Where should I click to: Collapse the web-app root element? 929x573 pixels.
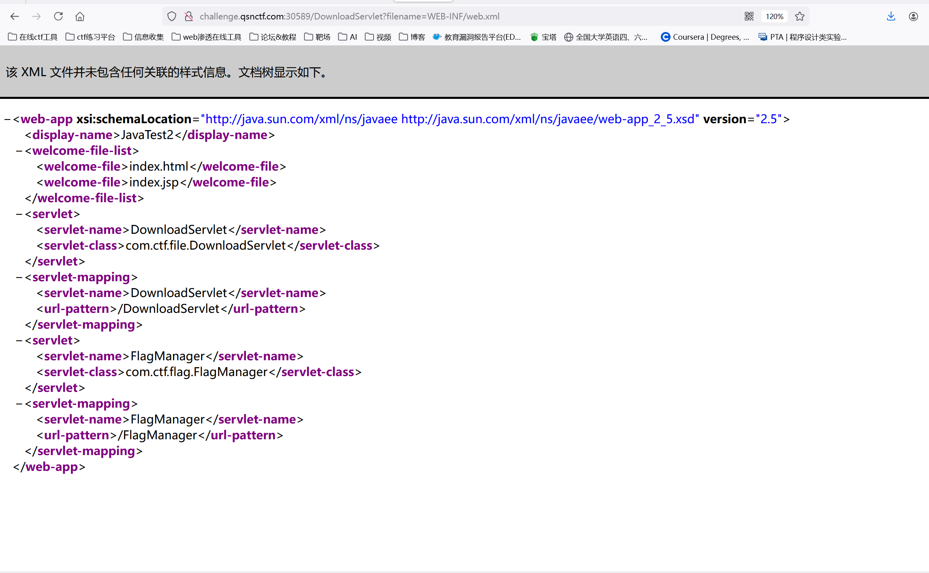[x=7, y=119]
